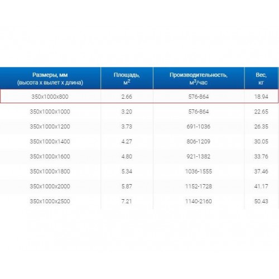The height and width of the screenshot is (279, 279).
Task: Select the 350x1000x1800 size cell
Action: point(50,171)
